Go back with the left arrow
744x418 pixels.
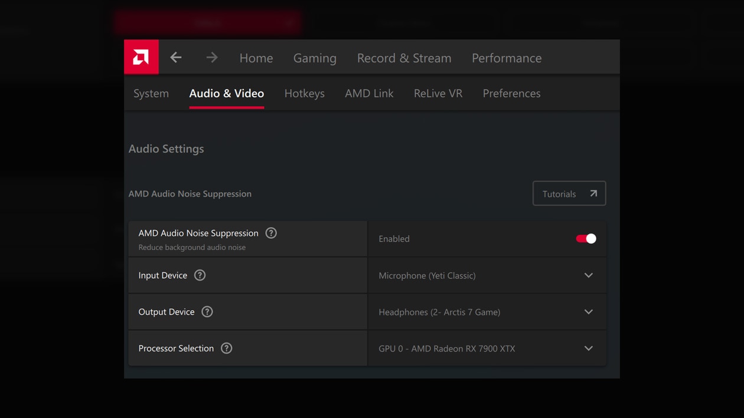[176, 57]
